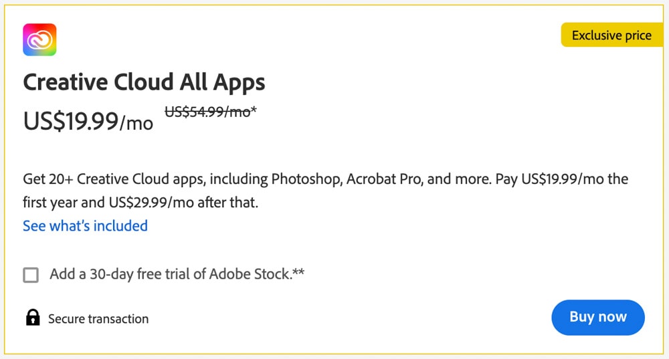The height and width of the screenshot is (359, 669).
Task: Click the US$19.99/mo current price
Action: click(x=88, y=121)
